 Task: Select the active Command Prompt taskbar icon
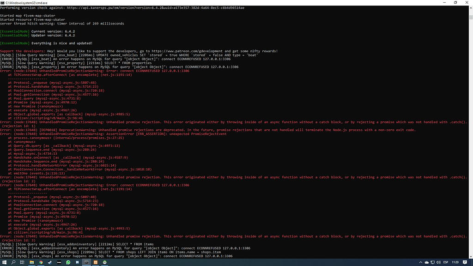(x=86, y=262)
